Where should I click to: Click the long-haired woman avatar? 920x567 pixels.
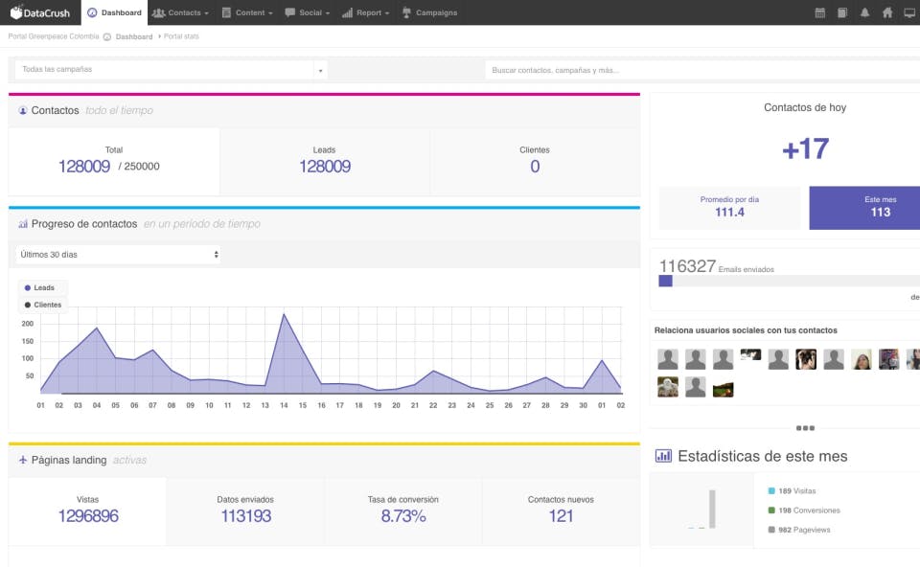(x=861, y=359)
